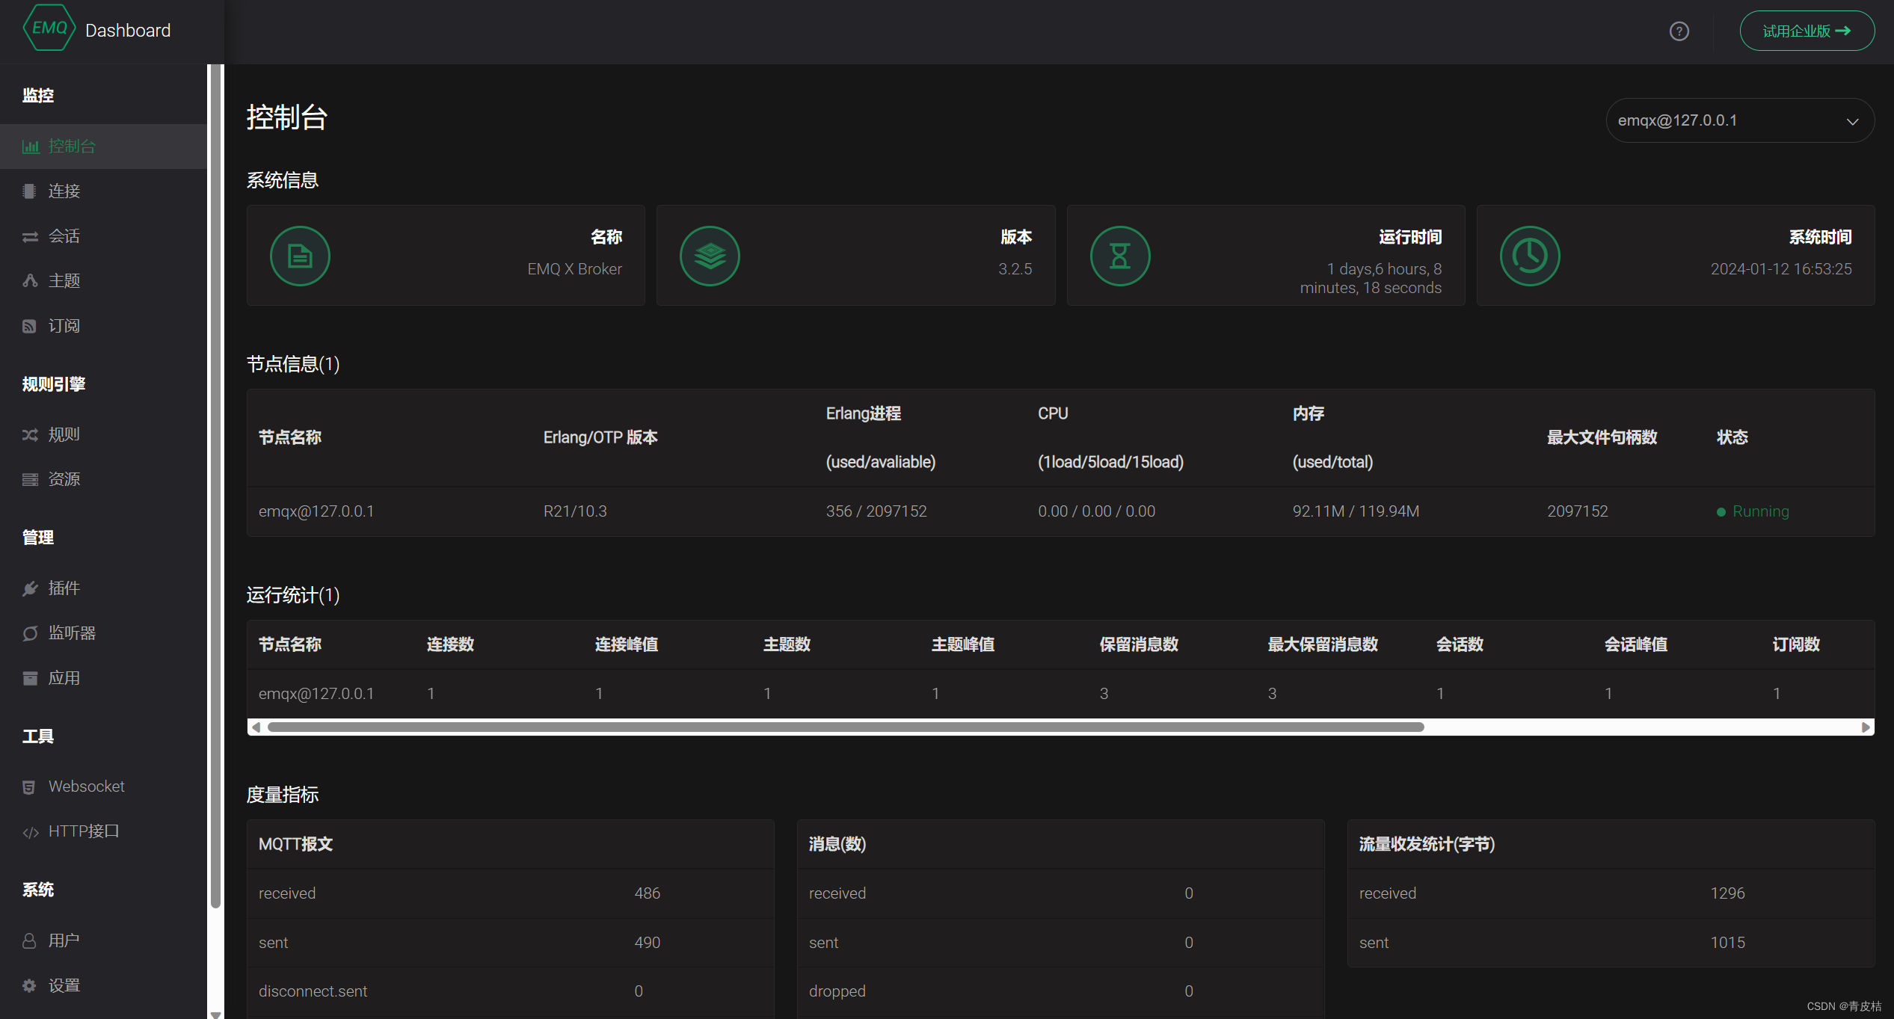This screenshot has width=1894, height=1019.
Task: Click the green Running status dot
Action: (x=1721, y=512)
